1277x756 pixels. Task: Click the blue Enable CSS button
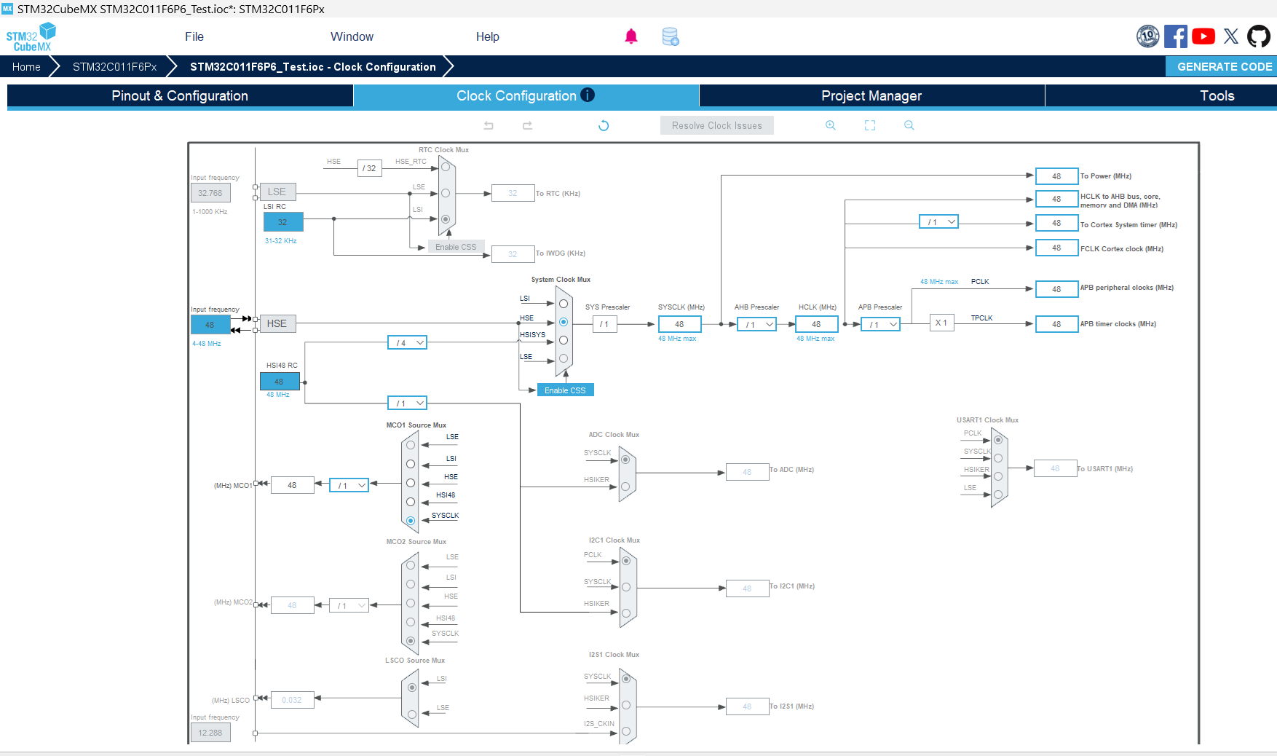coord(565,390)
